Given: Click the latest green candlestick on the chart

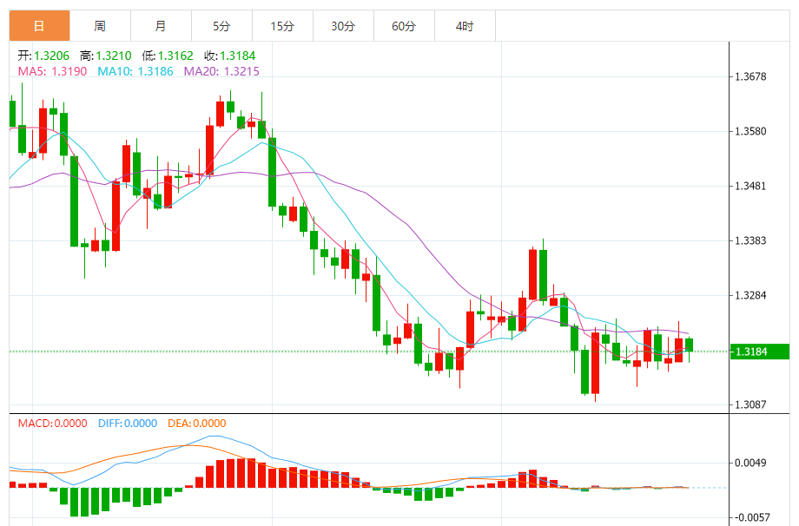Looking at the screenshot, I should click(x=690, y=345).
